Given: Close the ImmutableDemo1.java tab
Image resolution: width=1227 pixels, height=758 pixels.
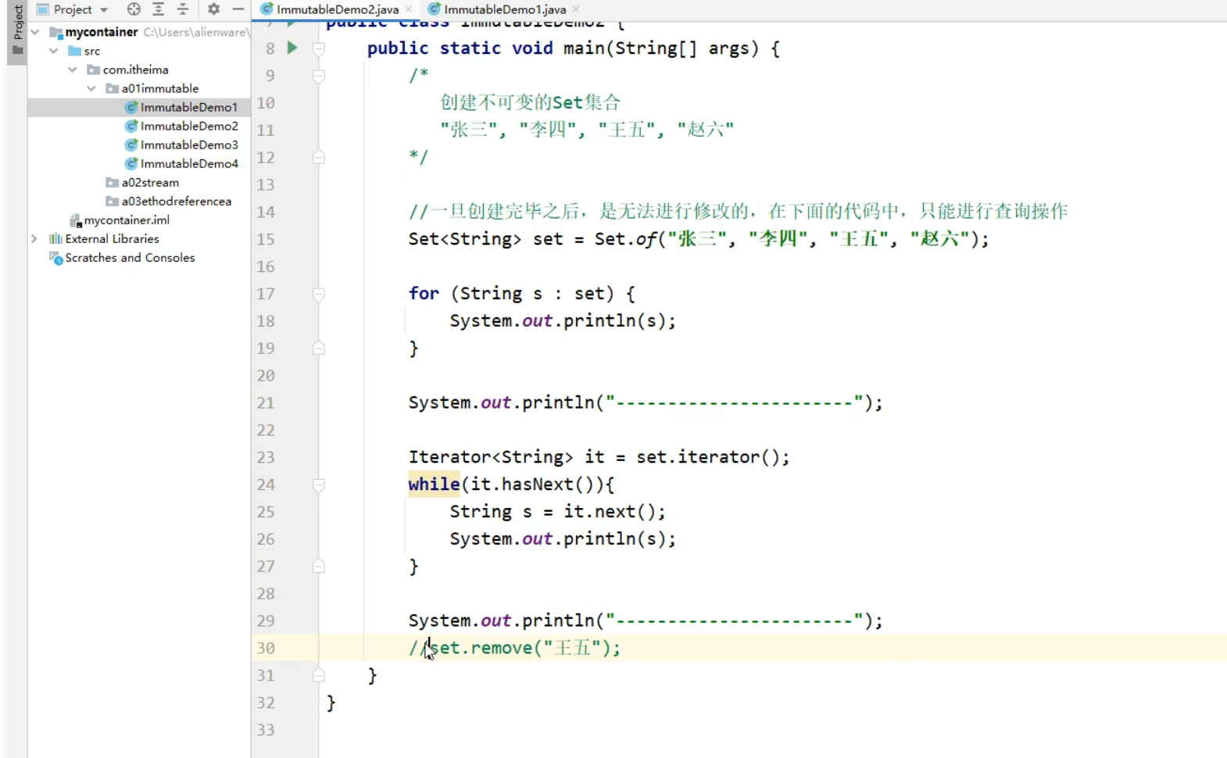Looking at the screenshot, I should pos(576,9).
